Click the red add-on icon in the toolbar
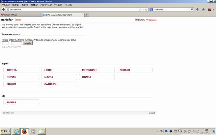Viewport: 216px width, 135px height. click(209, 9)
